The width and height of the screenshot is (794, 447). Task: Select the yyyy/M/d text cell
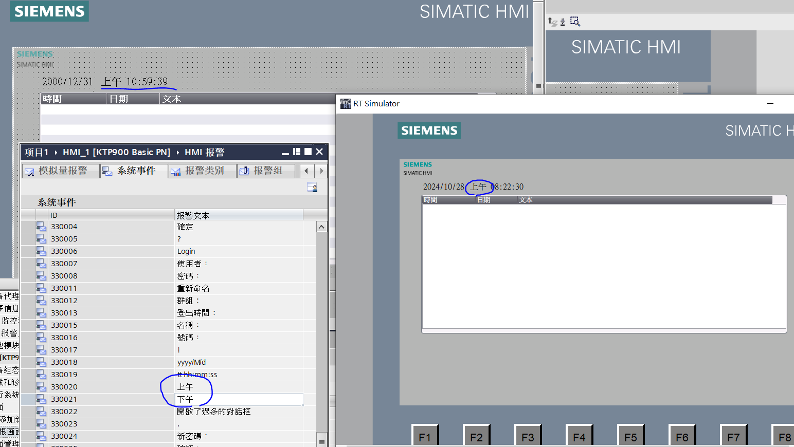(239, 362)
